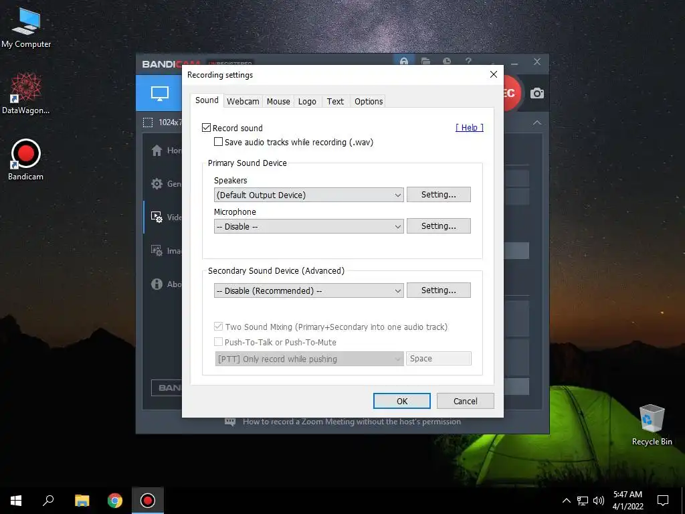Click the Cancel button

click(466, 401)
